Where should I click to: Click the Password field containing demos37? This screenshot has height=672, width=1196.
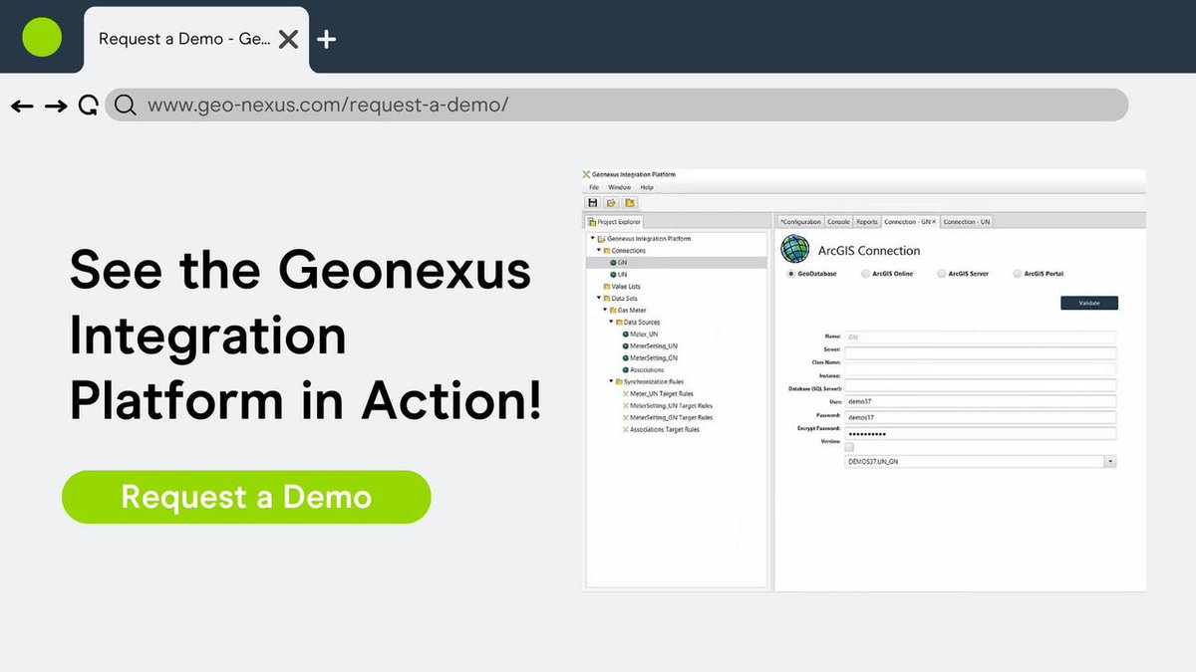981,417
